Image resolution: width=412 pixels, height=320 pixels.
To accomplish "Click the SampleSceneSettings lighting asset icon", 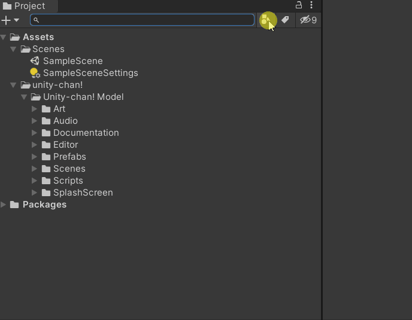I will click(x=35, y=73).
